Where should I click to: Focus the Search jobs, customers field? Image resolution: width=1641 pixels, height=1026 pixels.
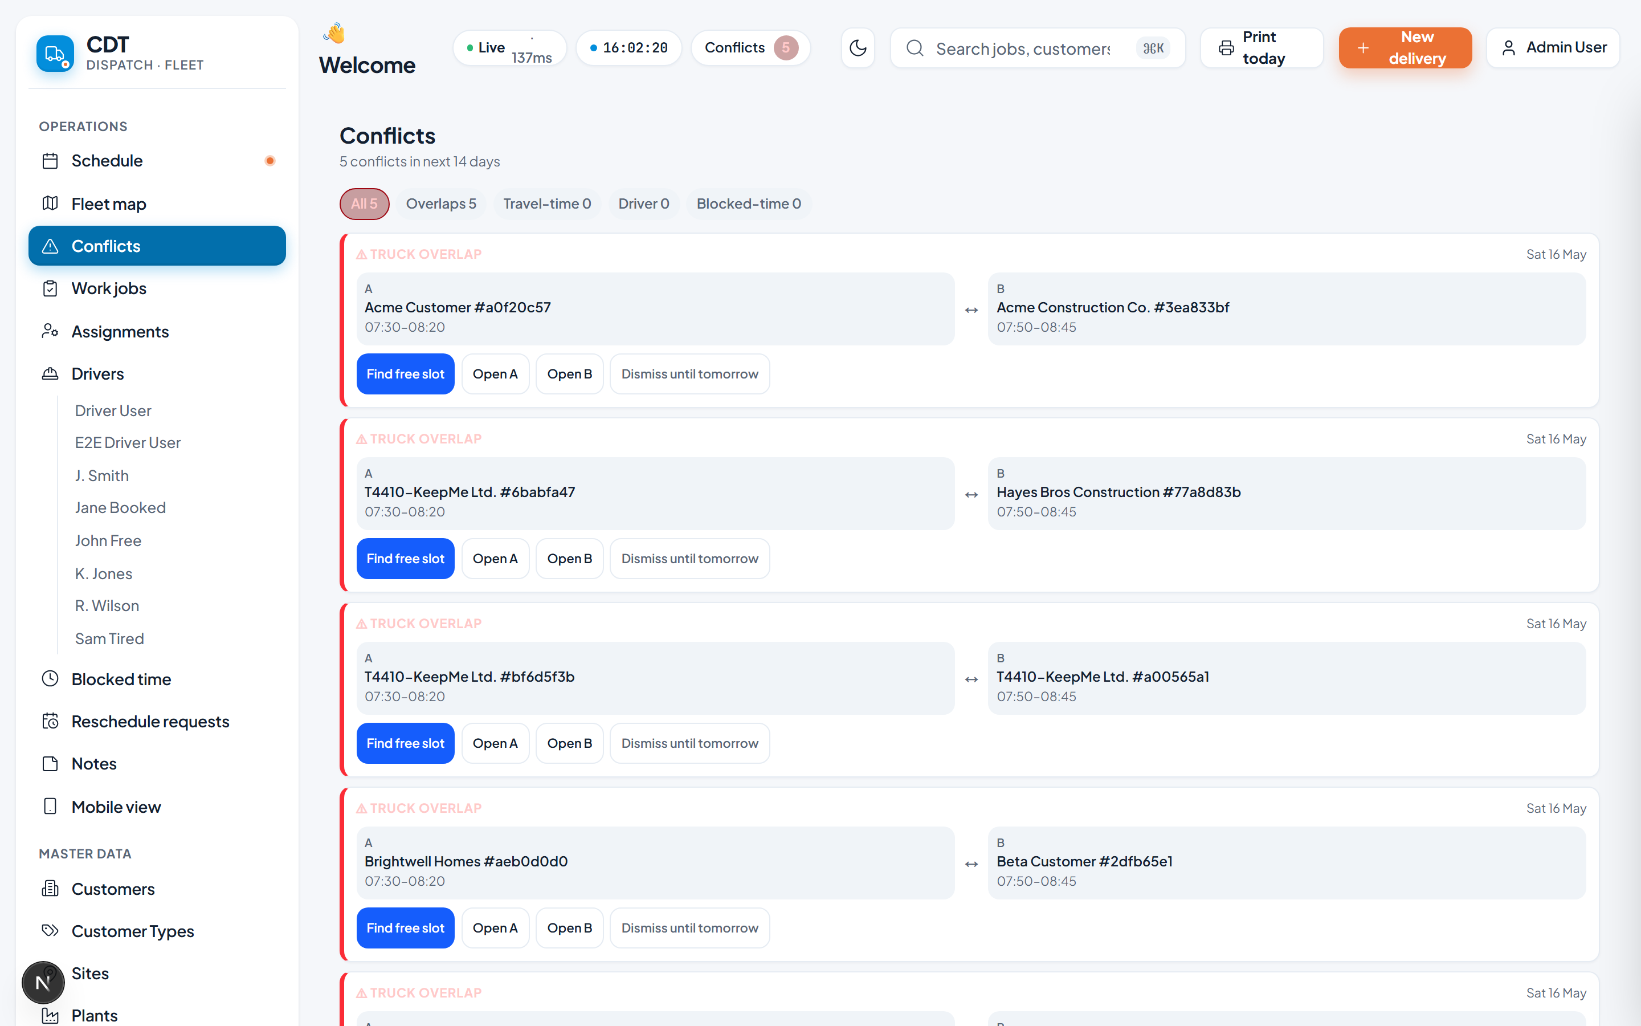(1038, 47)
